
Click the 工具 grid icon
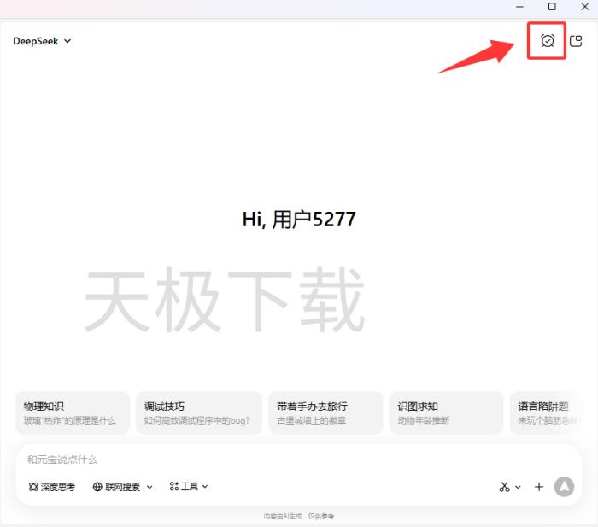click(174, 487)
